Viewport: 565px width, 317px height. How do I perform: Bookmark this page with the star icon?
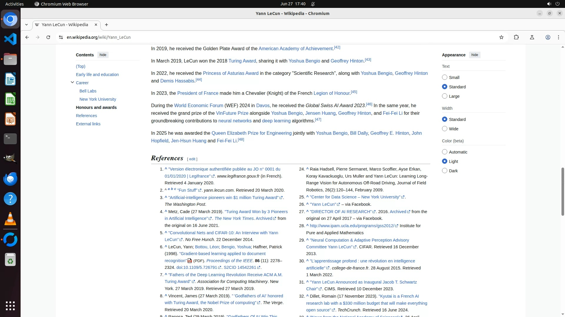(x=501, y=37)
